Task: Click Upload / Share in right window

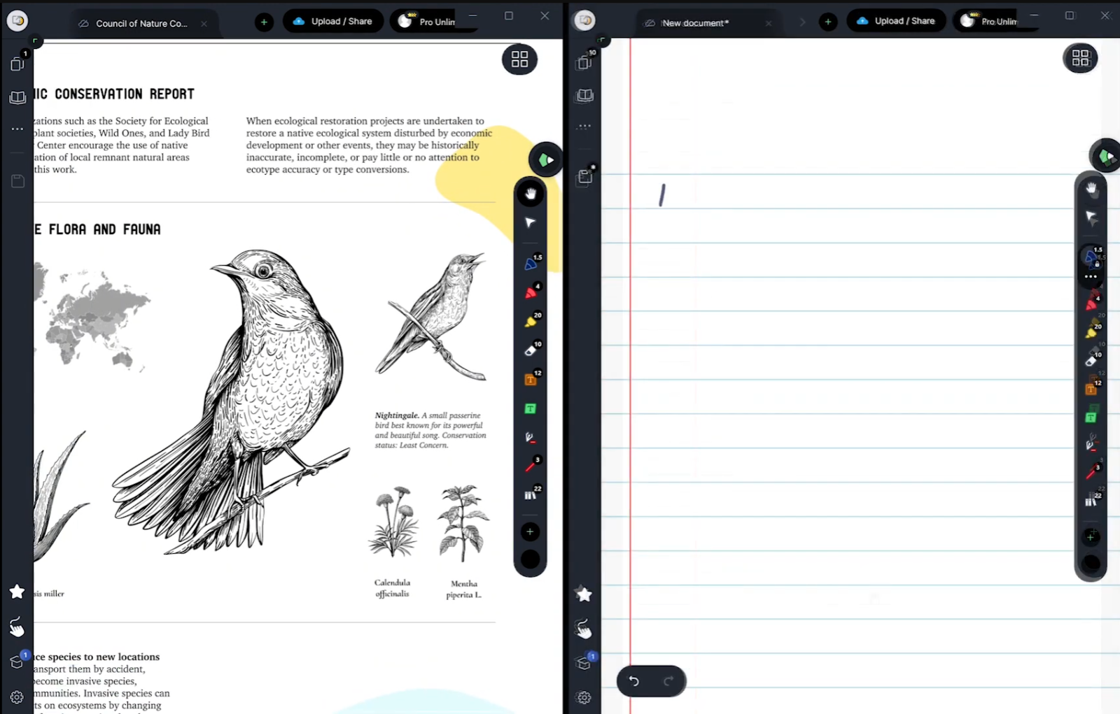Action: tap(897, 21)
